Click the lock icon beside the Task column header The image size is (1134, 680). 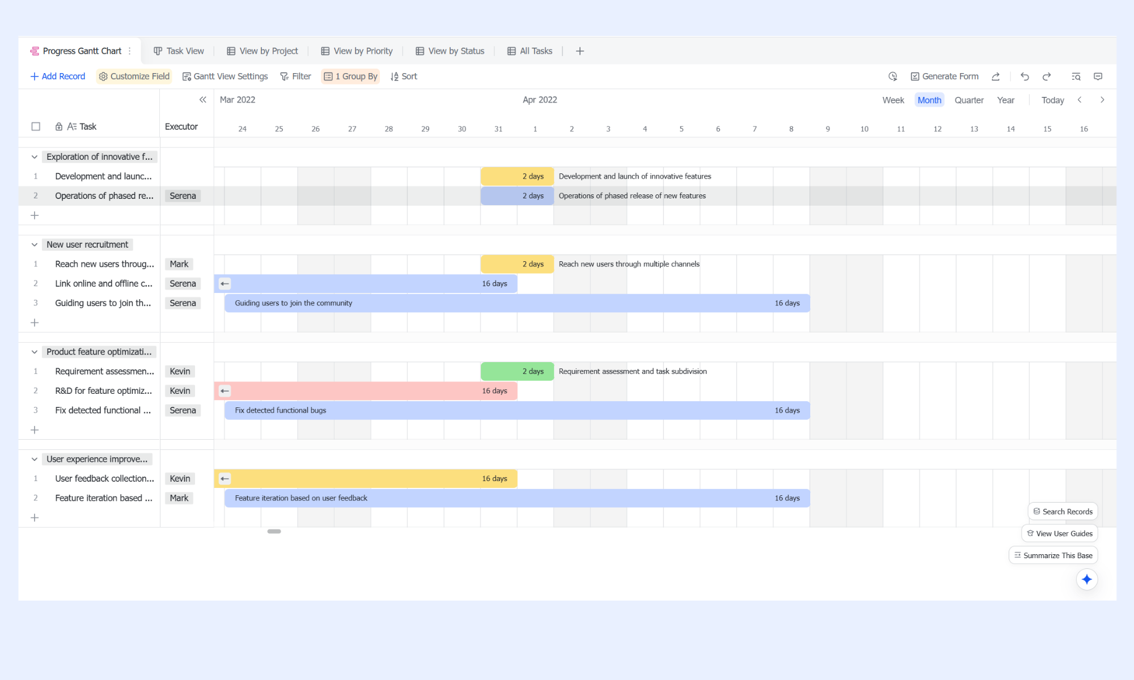click(x=58, y=126)
